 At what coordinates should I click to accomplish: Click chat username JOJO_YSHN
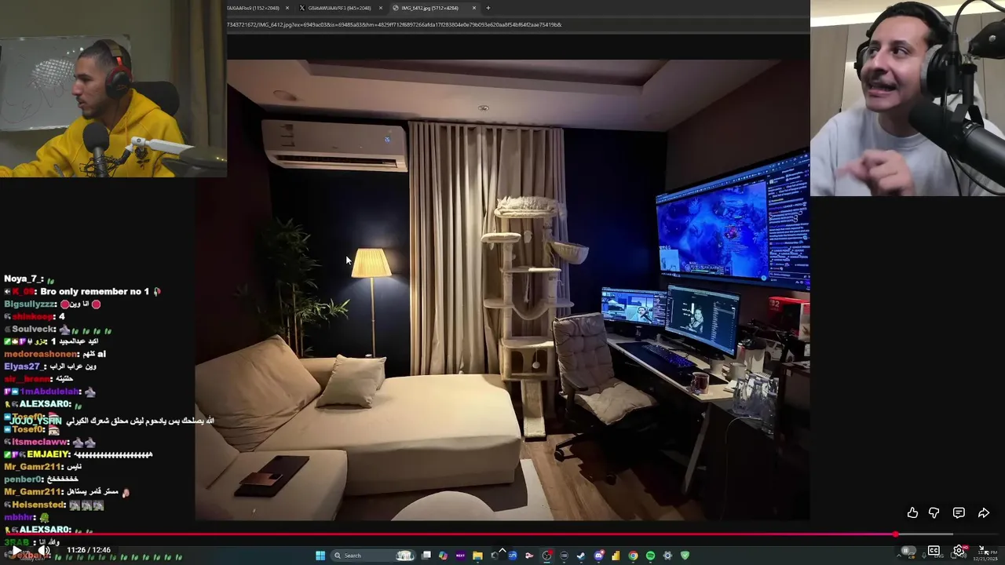[35, 421]
